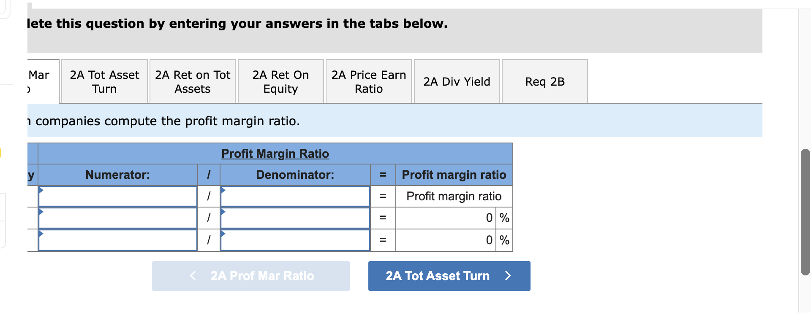Click the second 0 % result cell
This screenshot has height=318, width=811.
445,240
